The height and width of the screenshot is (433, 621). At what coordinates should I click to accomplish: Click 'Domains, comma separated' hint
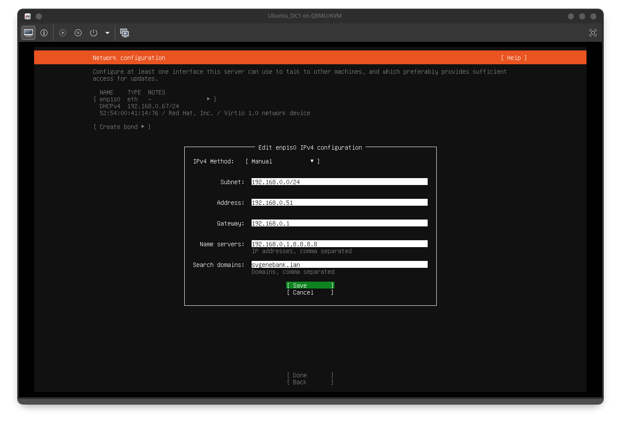click(x=293, y=272)
